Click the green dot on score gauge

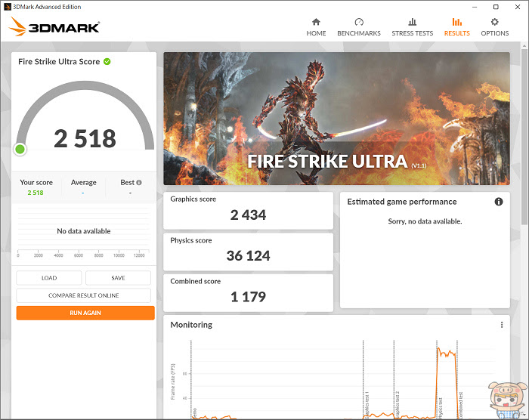(x=20, y=149)
